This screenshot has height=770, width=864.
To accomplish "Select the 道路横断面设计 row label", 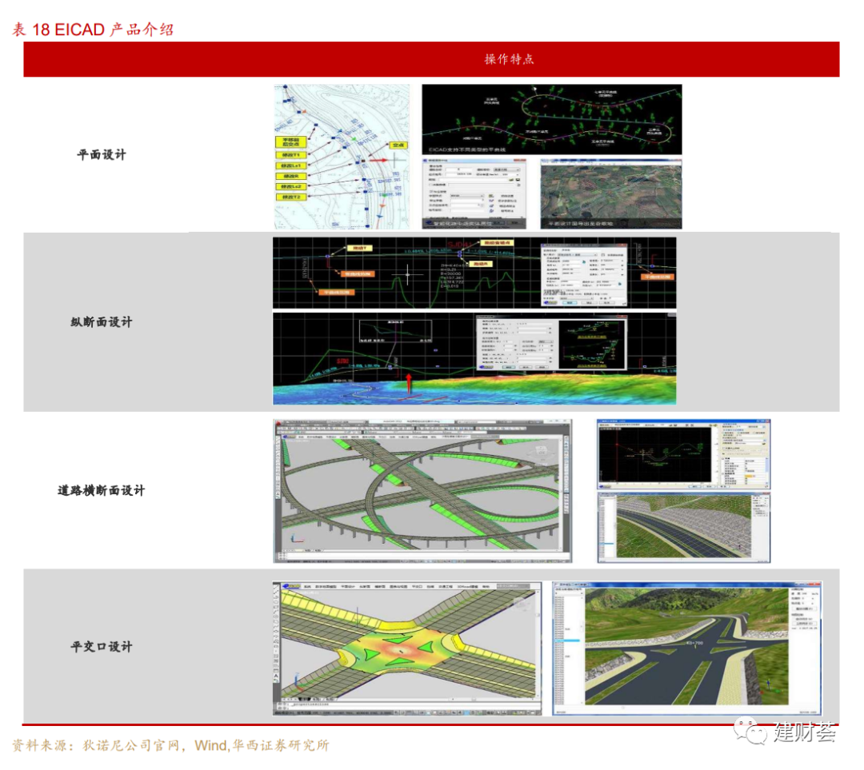I will (102, 490).
